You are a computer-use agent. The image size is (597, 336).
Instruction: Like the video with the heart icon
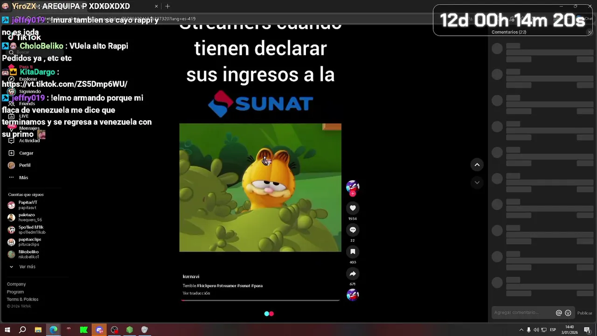point(353,208)
